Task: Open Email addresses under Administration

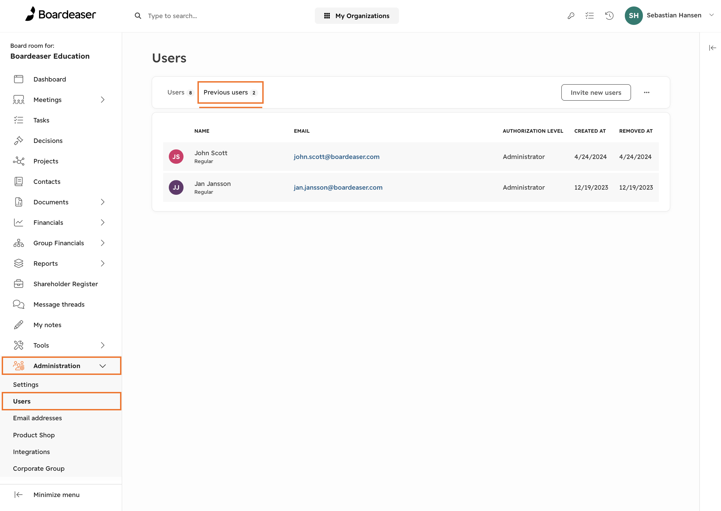Action: 38,418
